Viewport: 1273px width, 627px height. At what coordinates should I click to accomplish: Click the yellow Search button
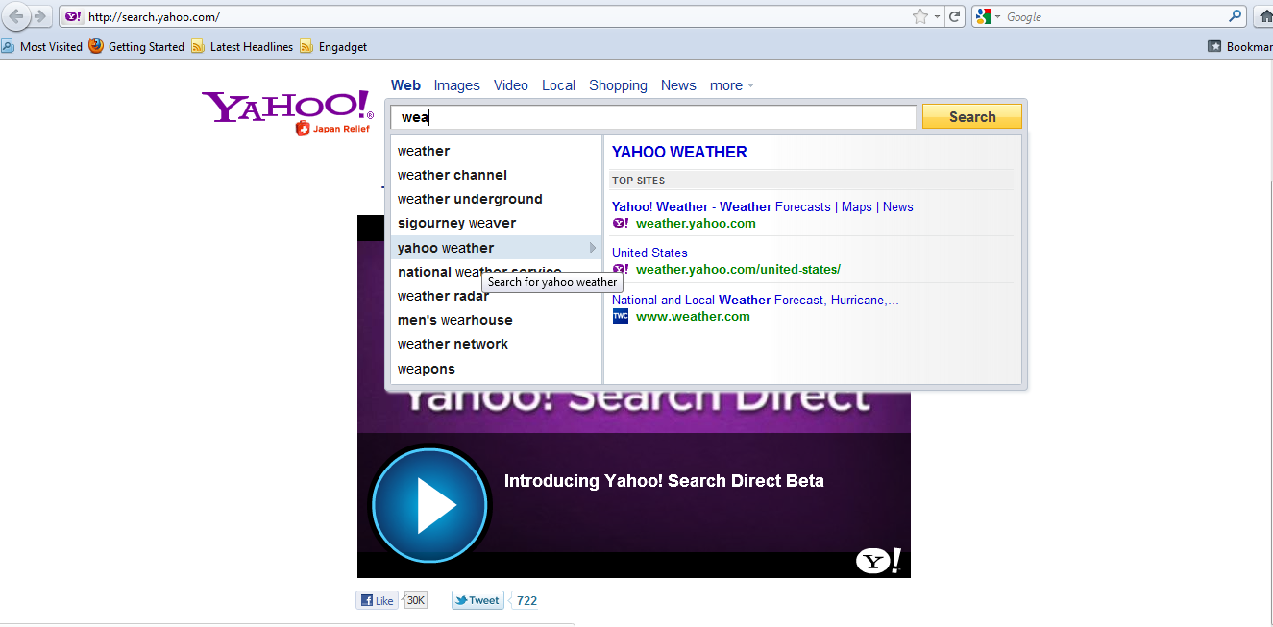pyautogui.click(x=972, y=116)
